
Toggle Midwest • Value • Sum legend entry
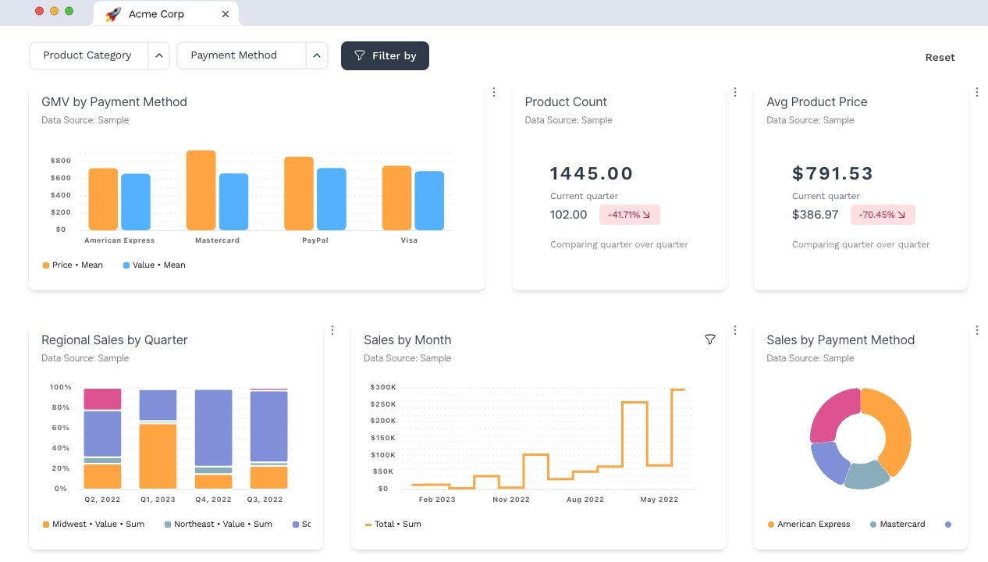[x=93, y=525]
